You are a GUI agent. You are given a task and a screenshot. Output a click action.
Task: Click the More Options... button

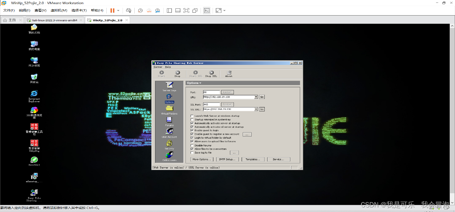[x=202, y=160]
